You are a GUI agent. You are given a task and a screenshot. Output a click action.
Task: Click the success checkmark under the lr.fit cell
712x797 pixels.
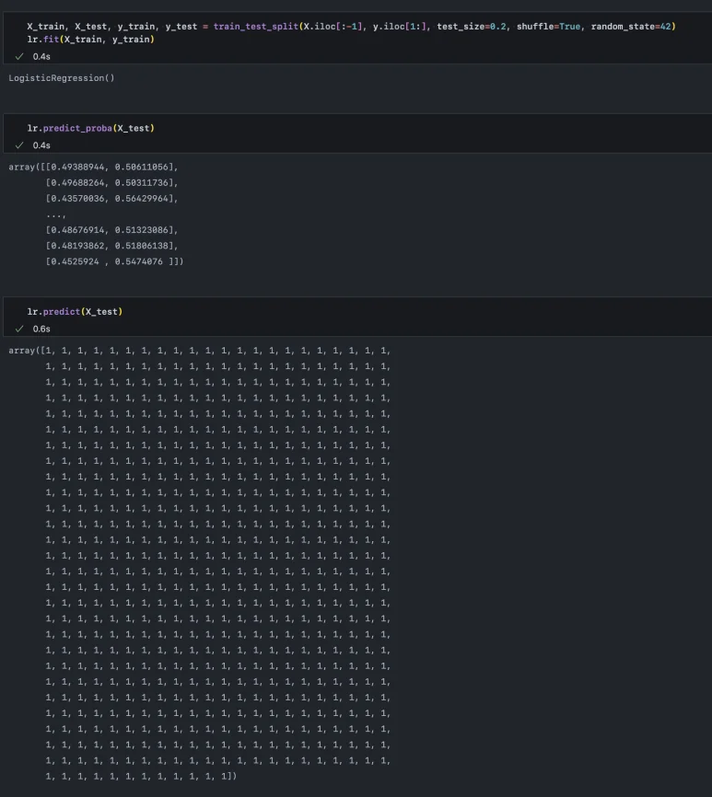pos(19,56)
